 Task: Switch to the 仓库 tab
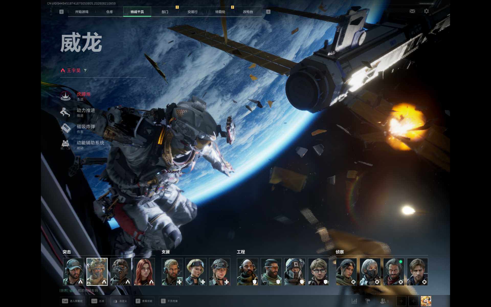[109, 12]
